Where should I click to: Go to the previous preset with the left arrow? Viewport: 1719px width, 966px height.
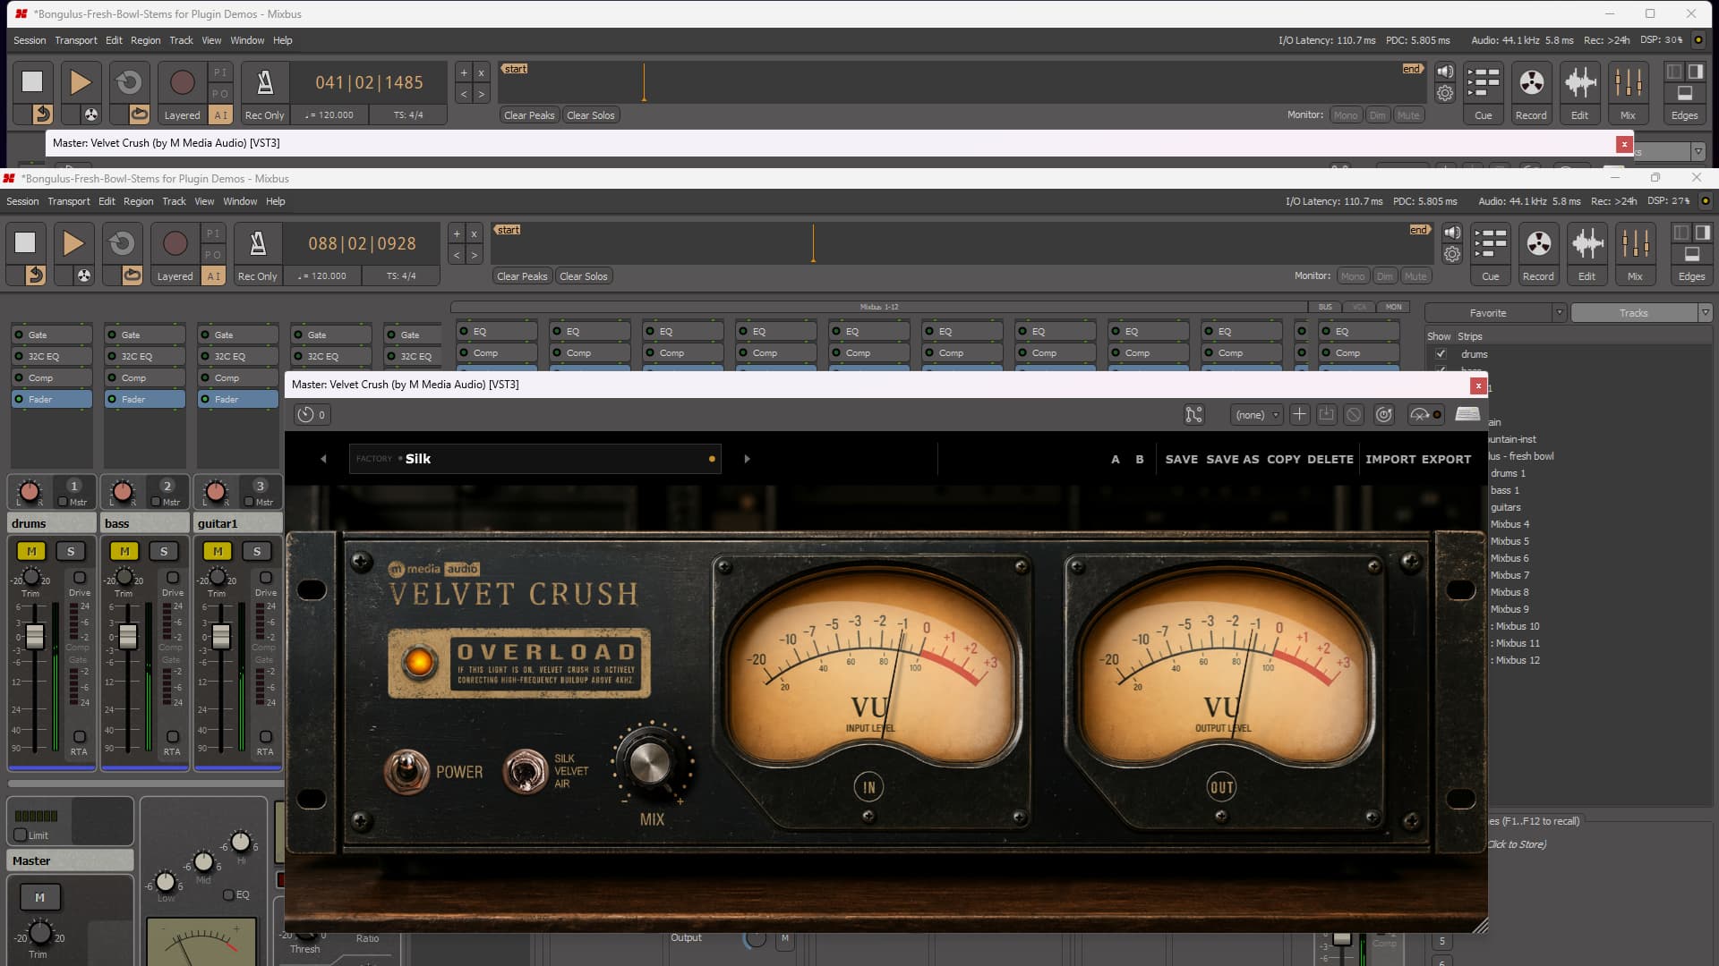click(323, 459)
